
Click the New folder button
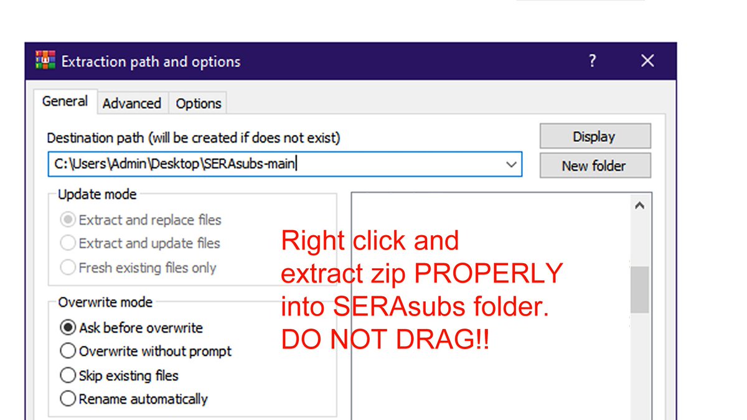594,166
